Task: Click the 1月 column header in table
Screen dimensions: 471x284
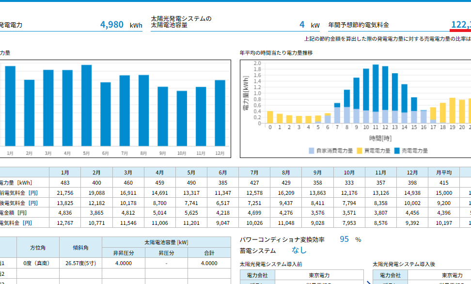Action: (65, 173)
